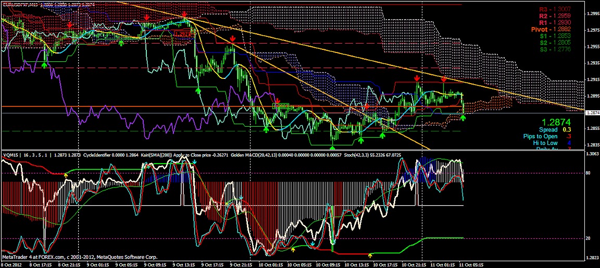Click the 10 Oct 01:15 time axis label
600x268 pixels.
click(272, 264)
